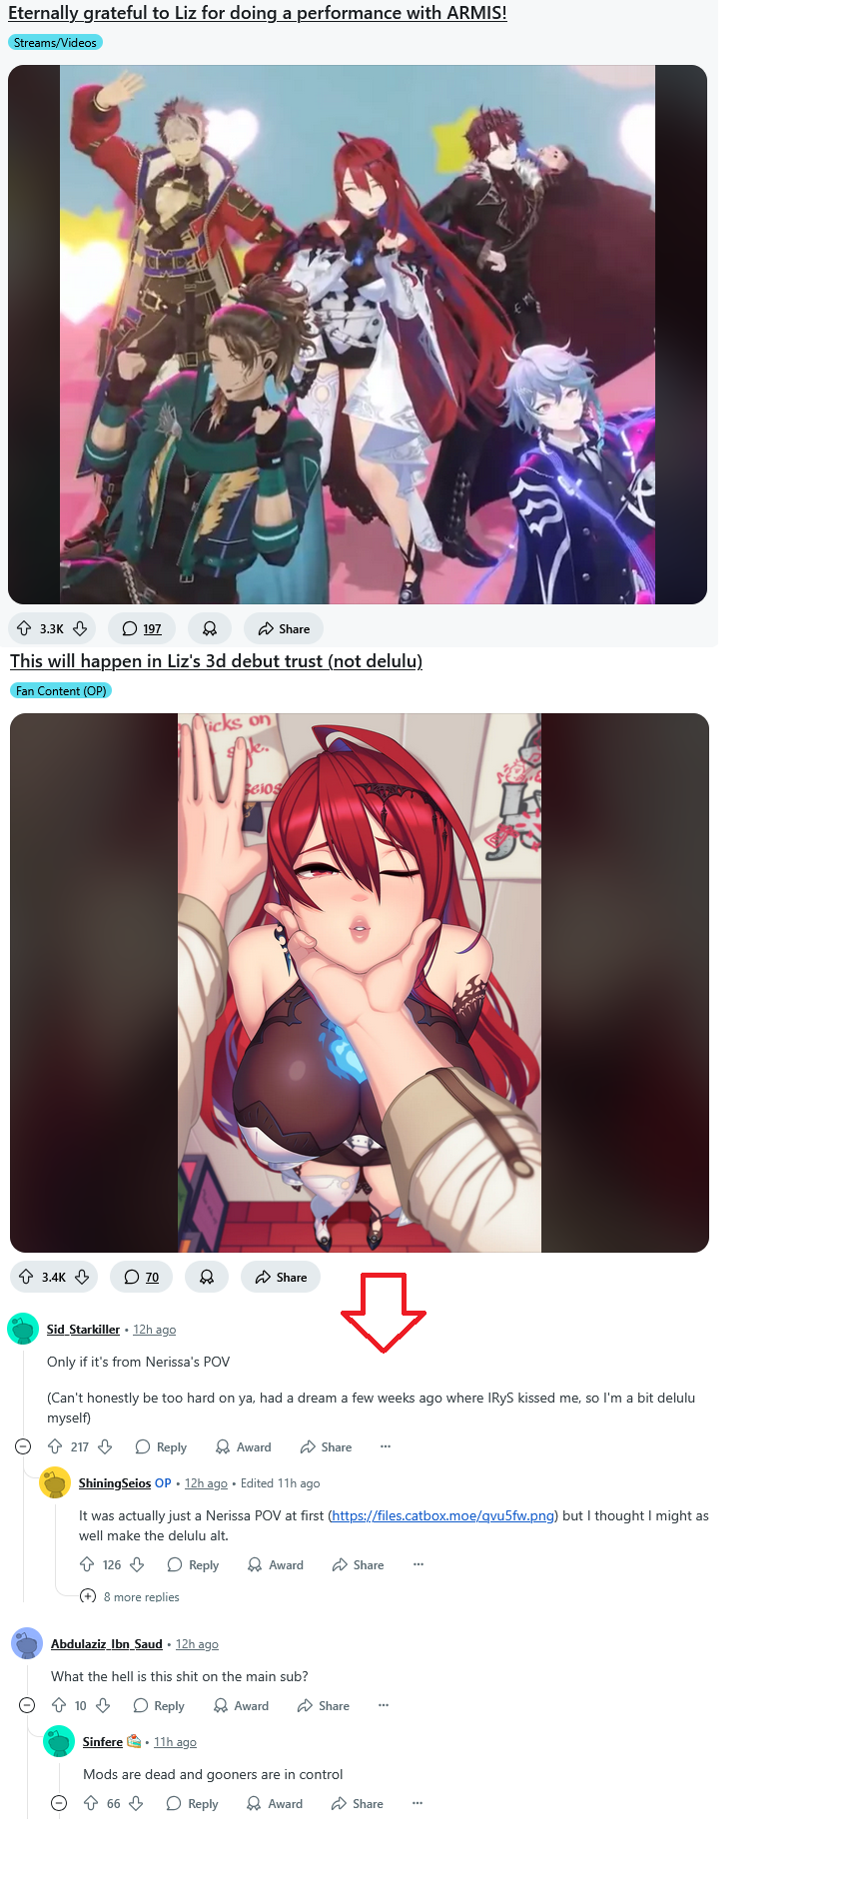Downvote Sid_Starkiller's comment
This screenshot has width=853, height=1890.
(x=105, y=1446)
